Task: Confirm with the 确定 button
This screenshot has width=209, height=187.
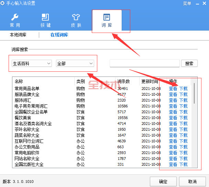Action: tap(163, 182)
